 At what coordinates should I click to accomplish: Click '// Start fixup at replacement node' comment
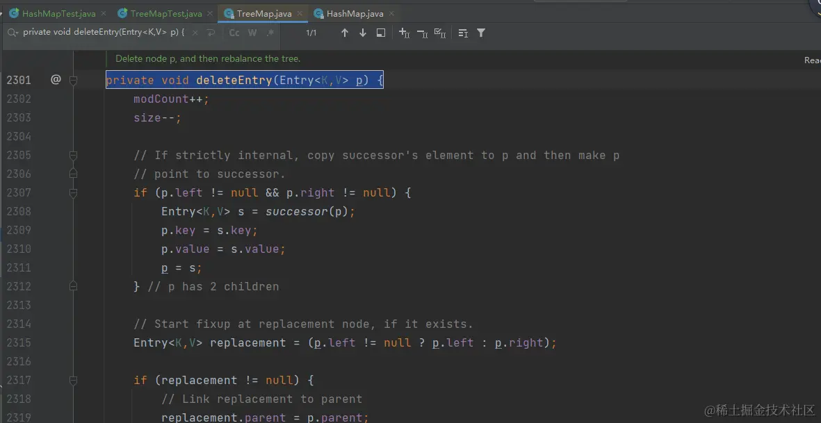pos(303,324)
